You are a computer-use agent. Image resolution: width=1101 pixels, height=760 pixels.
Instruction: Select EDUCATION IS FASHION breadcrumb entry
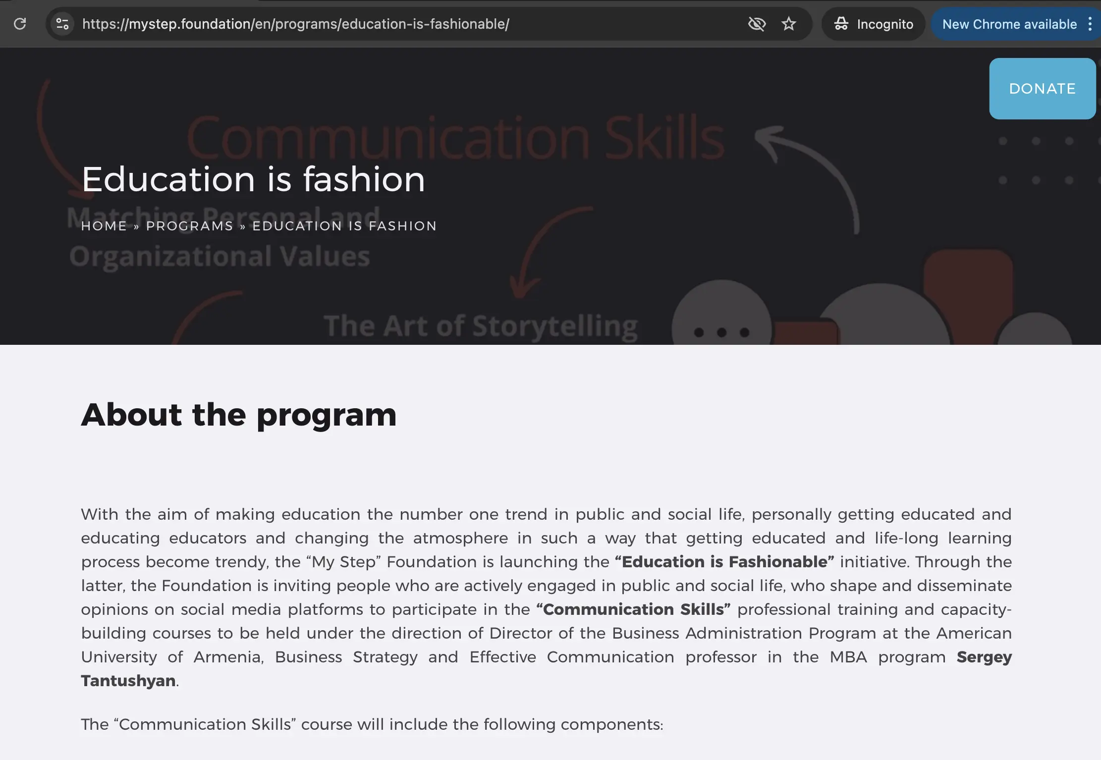point(344,226)
